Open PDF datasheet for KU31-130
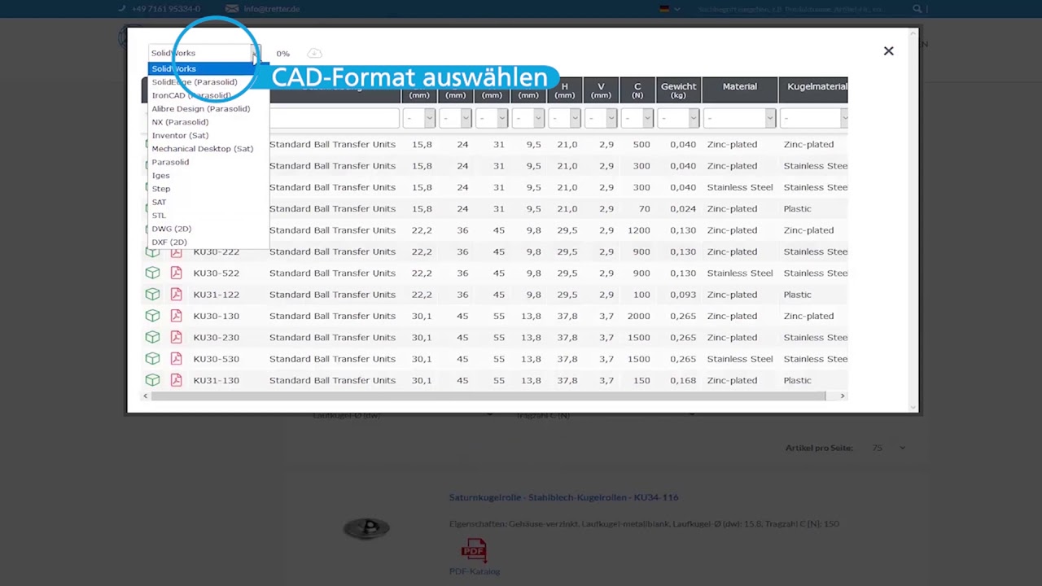Image resolution: width=1042 pixels, height=586 pixels. 176,380
